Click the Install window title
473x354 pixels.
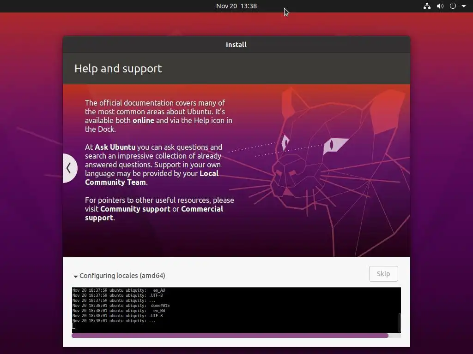tap(236, 45)
